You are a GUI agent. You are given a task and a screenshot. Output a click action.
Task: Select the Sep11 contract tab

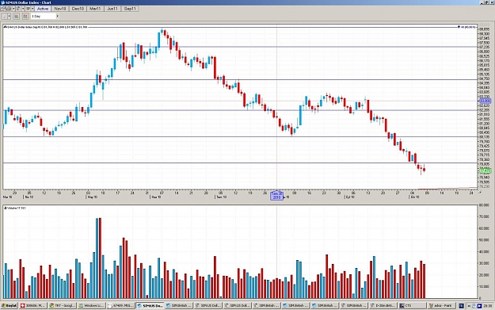pos(130,9)
